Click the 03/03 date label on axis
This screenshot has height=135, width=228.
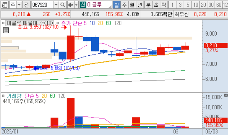click(211, 132)
